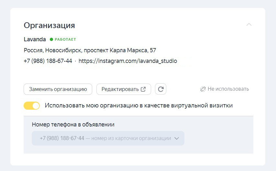Click the Заменить организацию button
Image resolution: width=276 pixels, height=171 pixels.
pos(58,89)
